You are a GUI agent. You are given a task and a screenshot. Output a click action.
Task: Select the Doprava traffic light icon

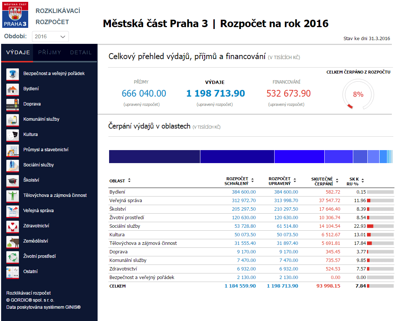(13, 104)
